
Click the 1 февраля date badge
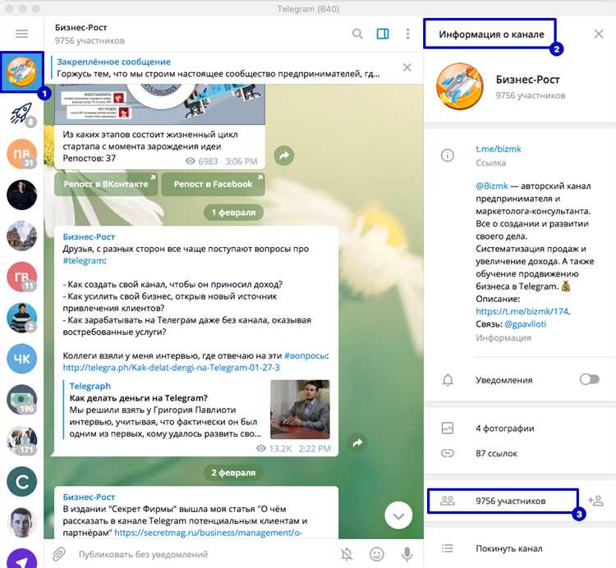pyautogui.click(x=233, y=213)
